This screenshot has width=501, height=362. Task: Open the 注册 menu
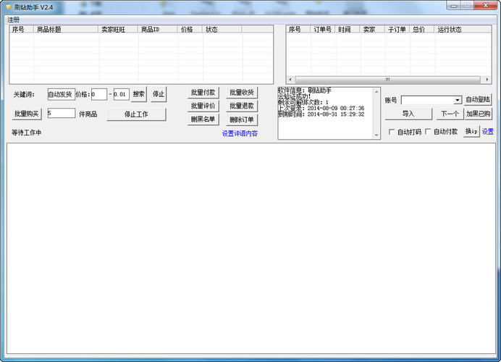(x=14, y=20)
